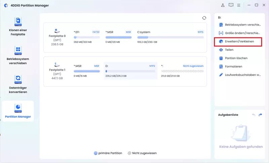Image resolution: width=269 pixels, height=163 pixels.
Task: Choose Betriebssystem verschie... in right panel
Action: pos(240,25)
